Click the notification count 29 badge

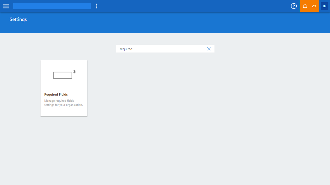point(314,6)
